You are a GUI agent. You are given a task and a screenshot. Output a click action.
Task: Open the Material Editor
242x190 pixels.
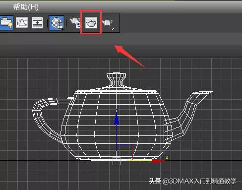pyautogui.click(x=57, y=23)
